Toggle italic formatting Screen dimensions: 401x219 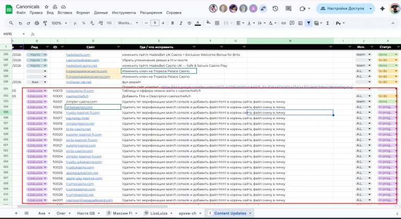tap(181, 23)
